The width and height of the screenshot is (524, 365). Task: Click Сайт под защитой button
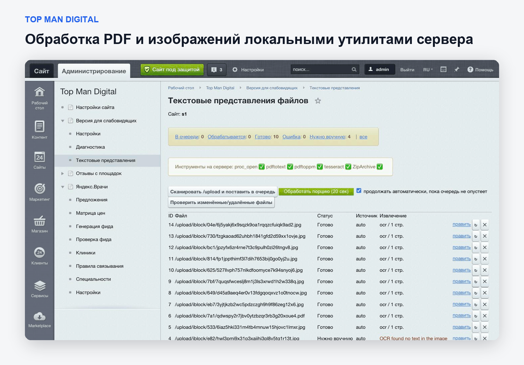(172, 69)
